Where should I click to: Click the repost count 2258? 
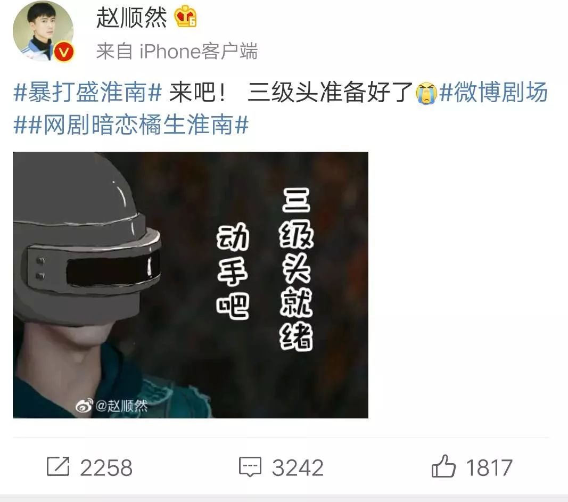106,467
